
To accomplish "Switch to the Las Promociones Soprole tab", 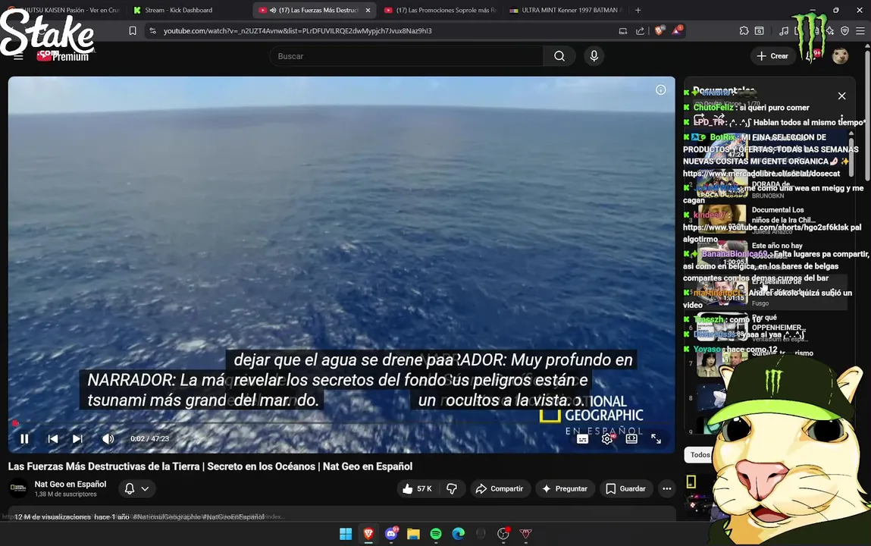I will [x=440, y=10].
